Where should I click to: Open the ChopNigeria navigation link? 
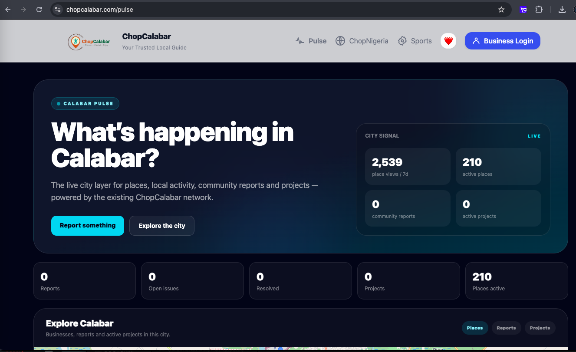pyautogui.click(x=362, y=41)
